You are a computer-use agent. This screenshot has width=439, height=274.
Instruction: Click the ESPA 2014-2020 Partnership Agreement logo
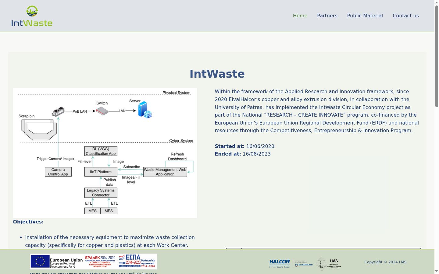click(x=137, y=262)
